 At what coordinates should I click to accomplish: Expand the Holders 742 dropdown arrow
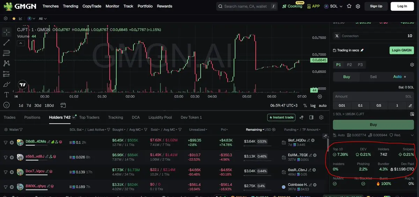pyautogui.click(x=74, y=118)
